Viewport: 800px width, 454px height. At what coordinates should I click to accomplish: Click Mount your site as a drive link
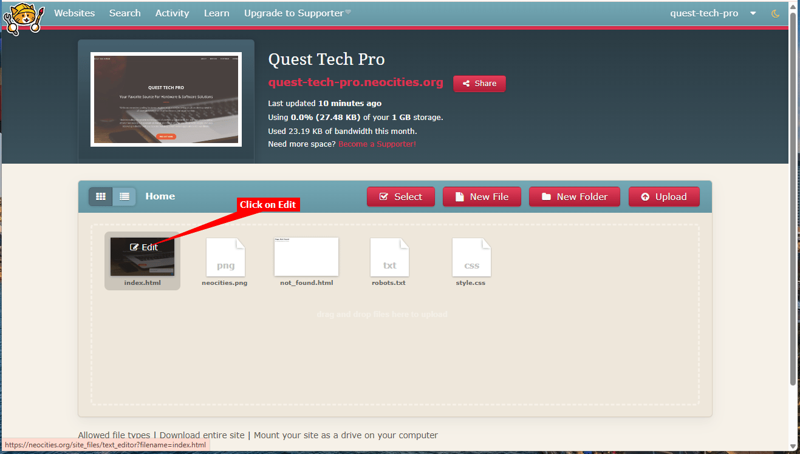[x=346, y=435]
